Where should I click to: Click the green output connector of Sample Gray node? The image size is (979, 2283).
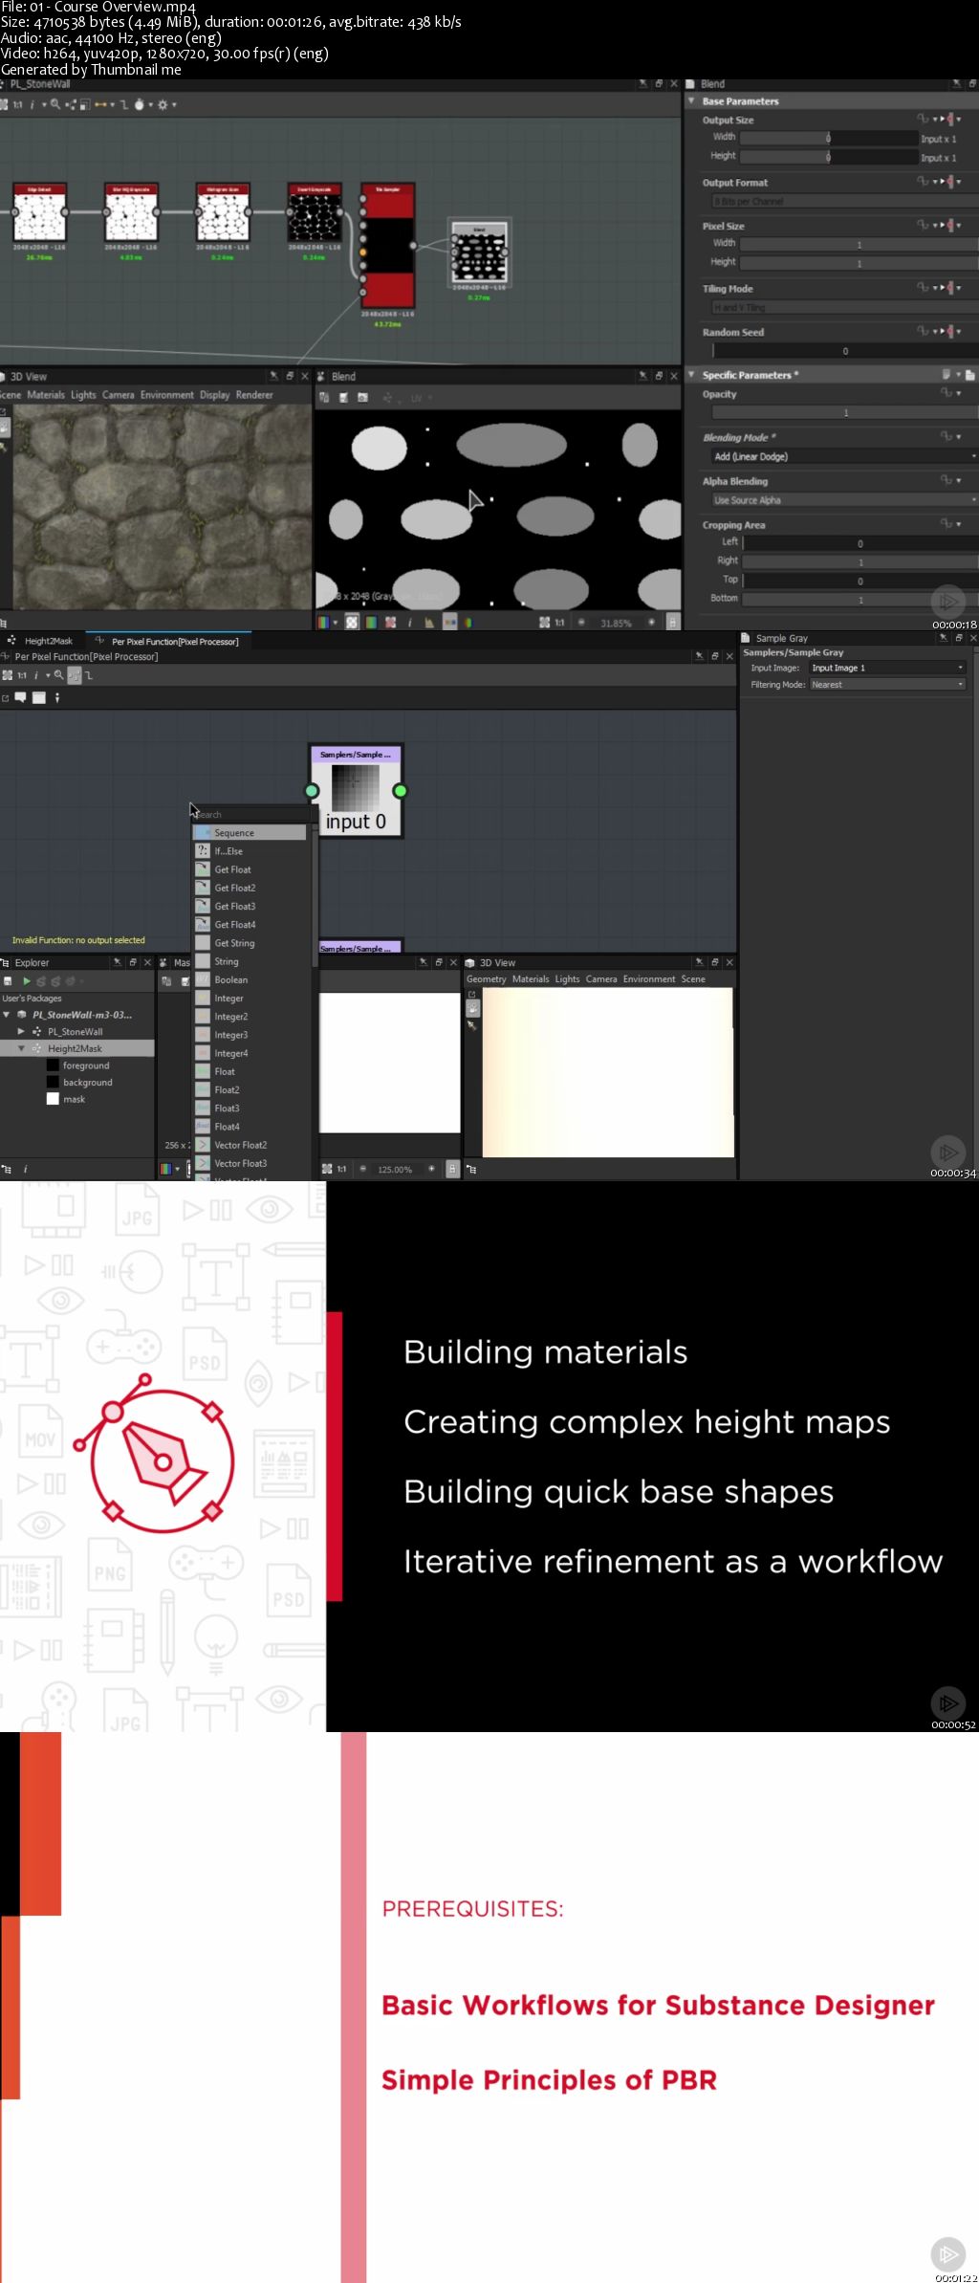[401, 791]
